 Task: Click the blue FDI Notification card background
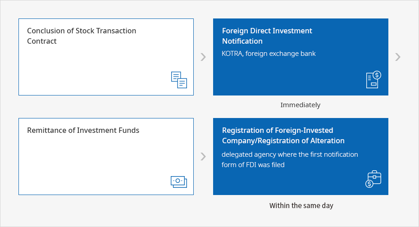click(x=301, y=57)
